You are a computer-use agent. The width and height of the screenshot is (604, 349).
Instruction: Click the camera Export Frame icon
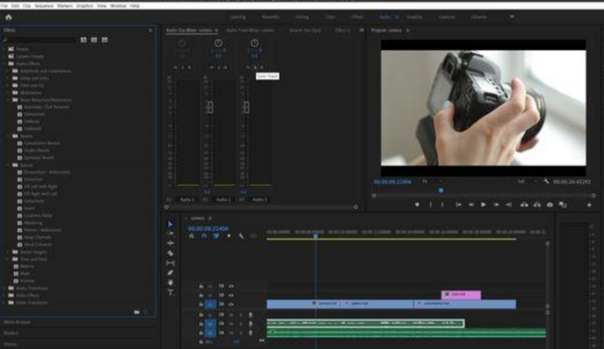click(549, 204)
